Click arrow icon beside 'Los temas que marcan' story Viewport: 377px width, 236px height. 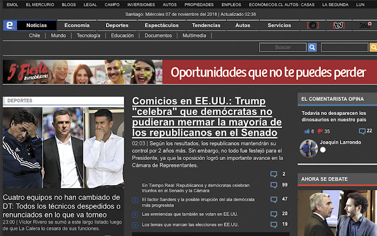coord(135,225)
